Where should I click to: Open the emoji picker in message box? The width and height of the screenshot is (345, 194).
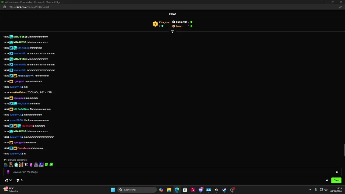click(337, 172)
